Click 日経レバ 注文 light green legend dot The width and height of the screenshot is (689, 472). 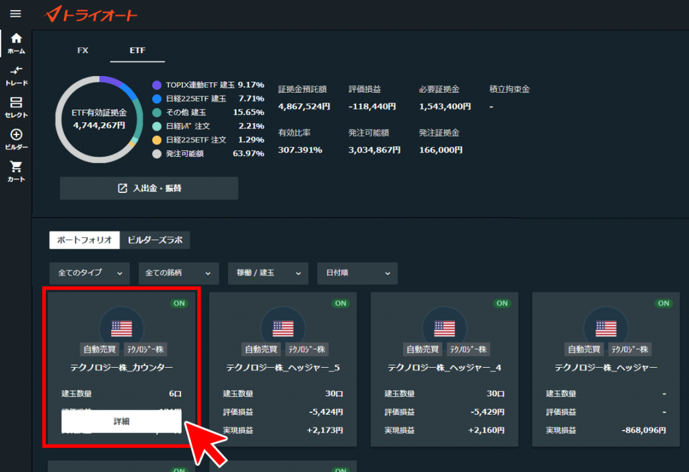pyautogui.click(x=156, y=126)
